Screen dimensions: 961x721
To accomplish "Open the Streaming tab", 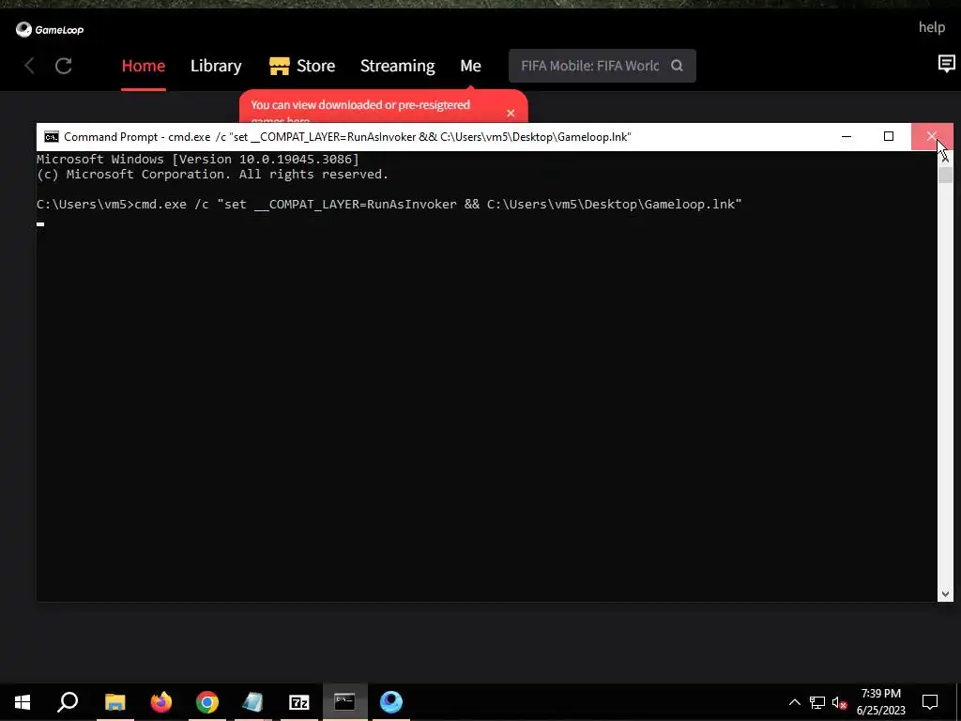I will 397,66.
